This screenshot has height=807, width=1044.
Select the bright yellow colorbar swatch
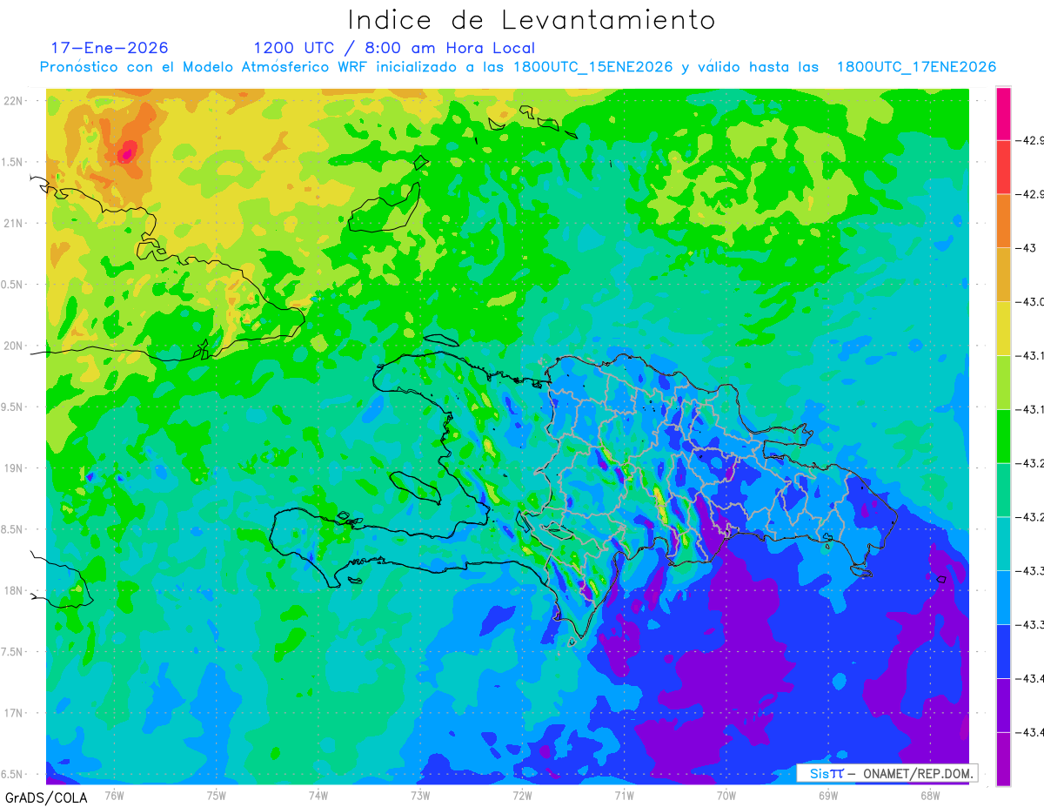(1003, 329)
